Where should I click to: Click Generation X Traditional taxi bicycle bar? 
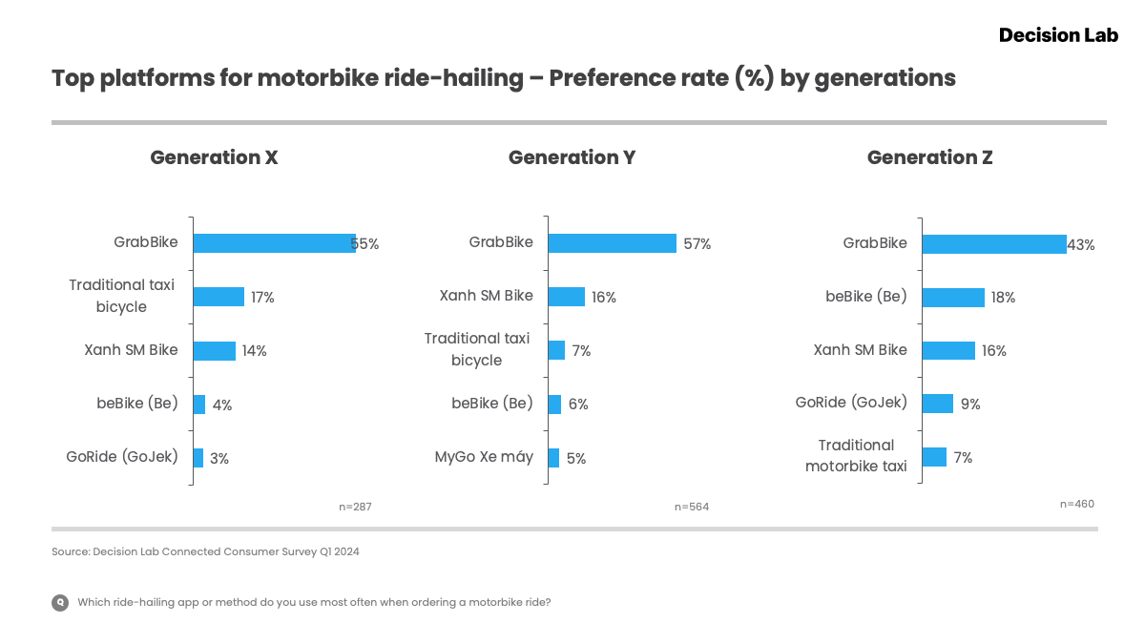pos(219,297)
